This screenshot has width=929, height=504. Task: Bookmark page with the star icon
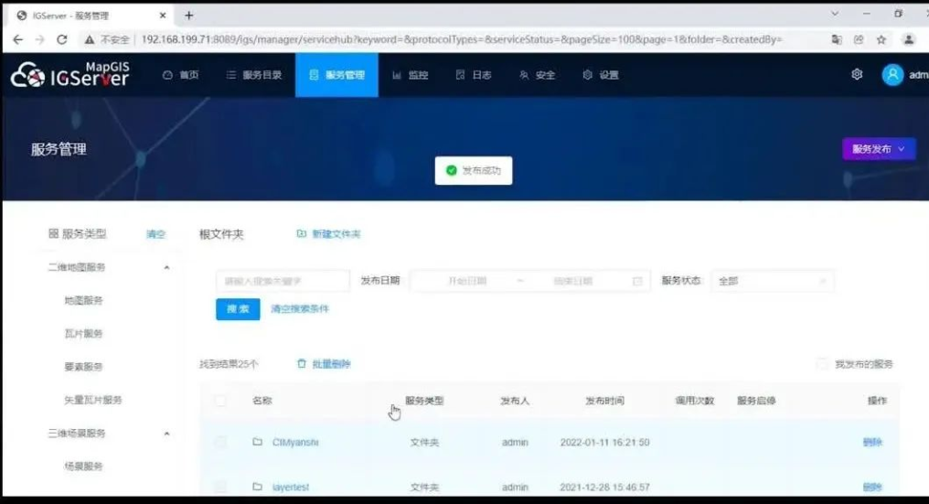click(881, 39)
